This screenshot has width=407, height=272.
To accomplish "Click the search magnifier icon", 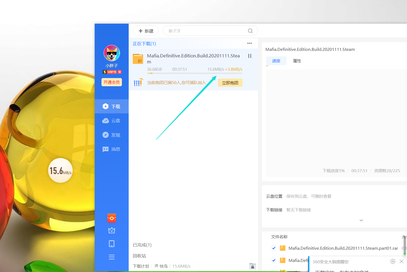I will tap(250, 31).
